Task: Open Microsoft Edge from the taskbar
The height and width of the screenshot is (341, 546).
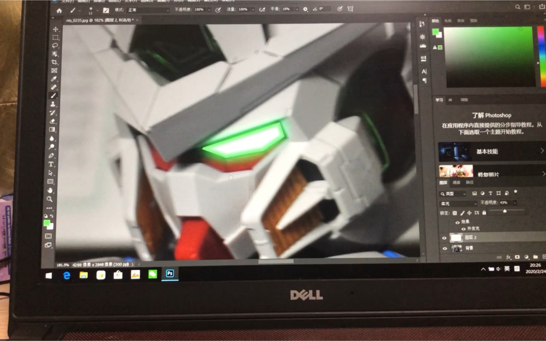Action: (x=66, y=275)
